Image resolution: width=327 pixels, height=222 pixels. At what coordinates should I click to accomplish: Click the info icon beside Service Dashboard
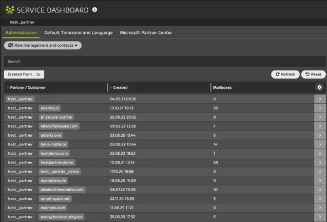coord(94,10)
